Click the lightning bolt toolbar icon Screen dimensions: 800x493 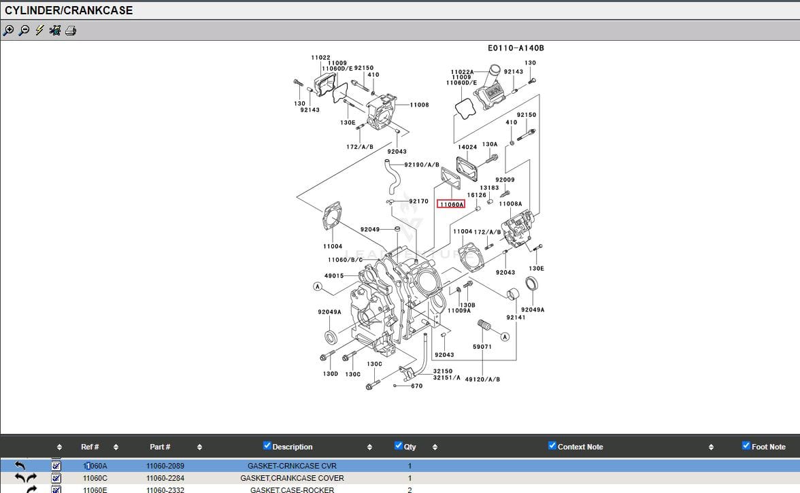click(39, 31)
